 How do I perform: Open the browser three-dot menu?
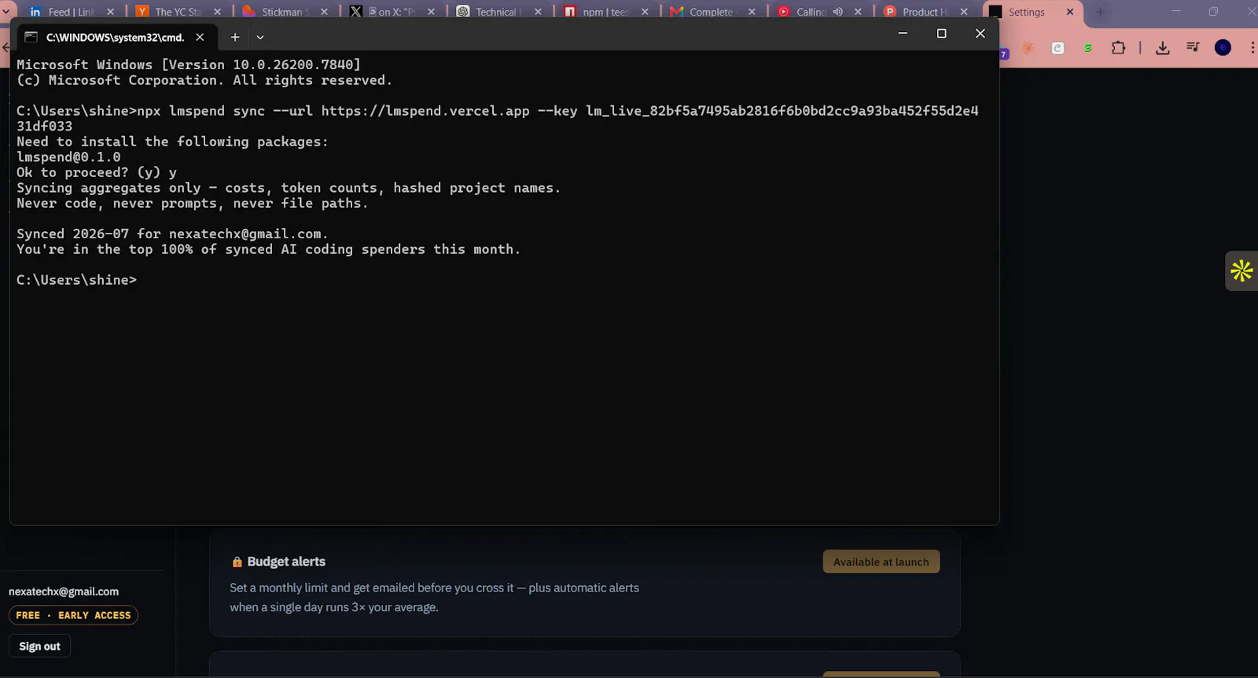click(x=1252, y=48)
